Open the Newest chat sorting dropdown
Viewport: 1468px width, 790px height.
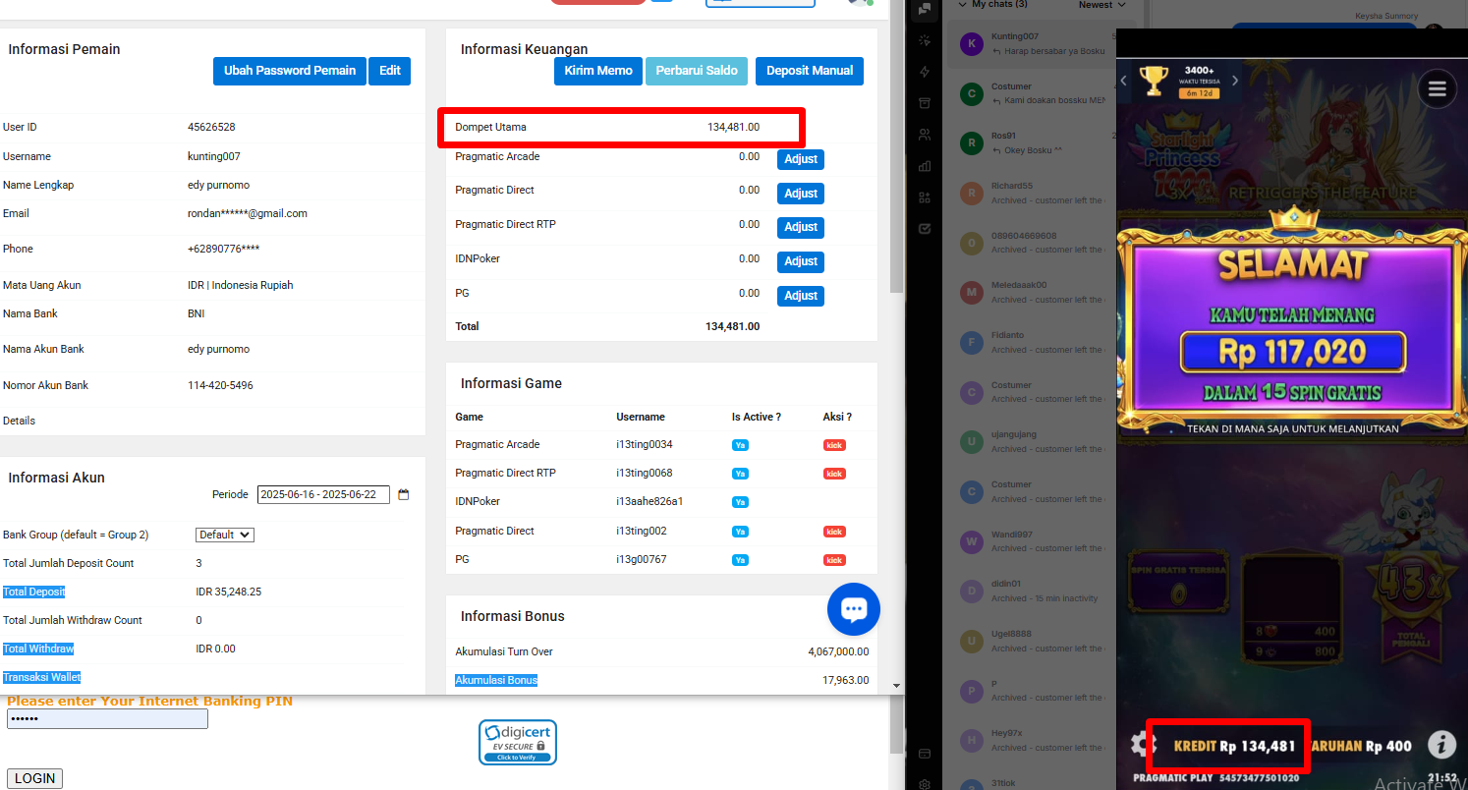pyautogui.click(x=1102, y=5)
